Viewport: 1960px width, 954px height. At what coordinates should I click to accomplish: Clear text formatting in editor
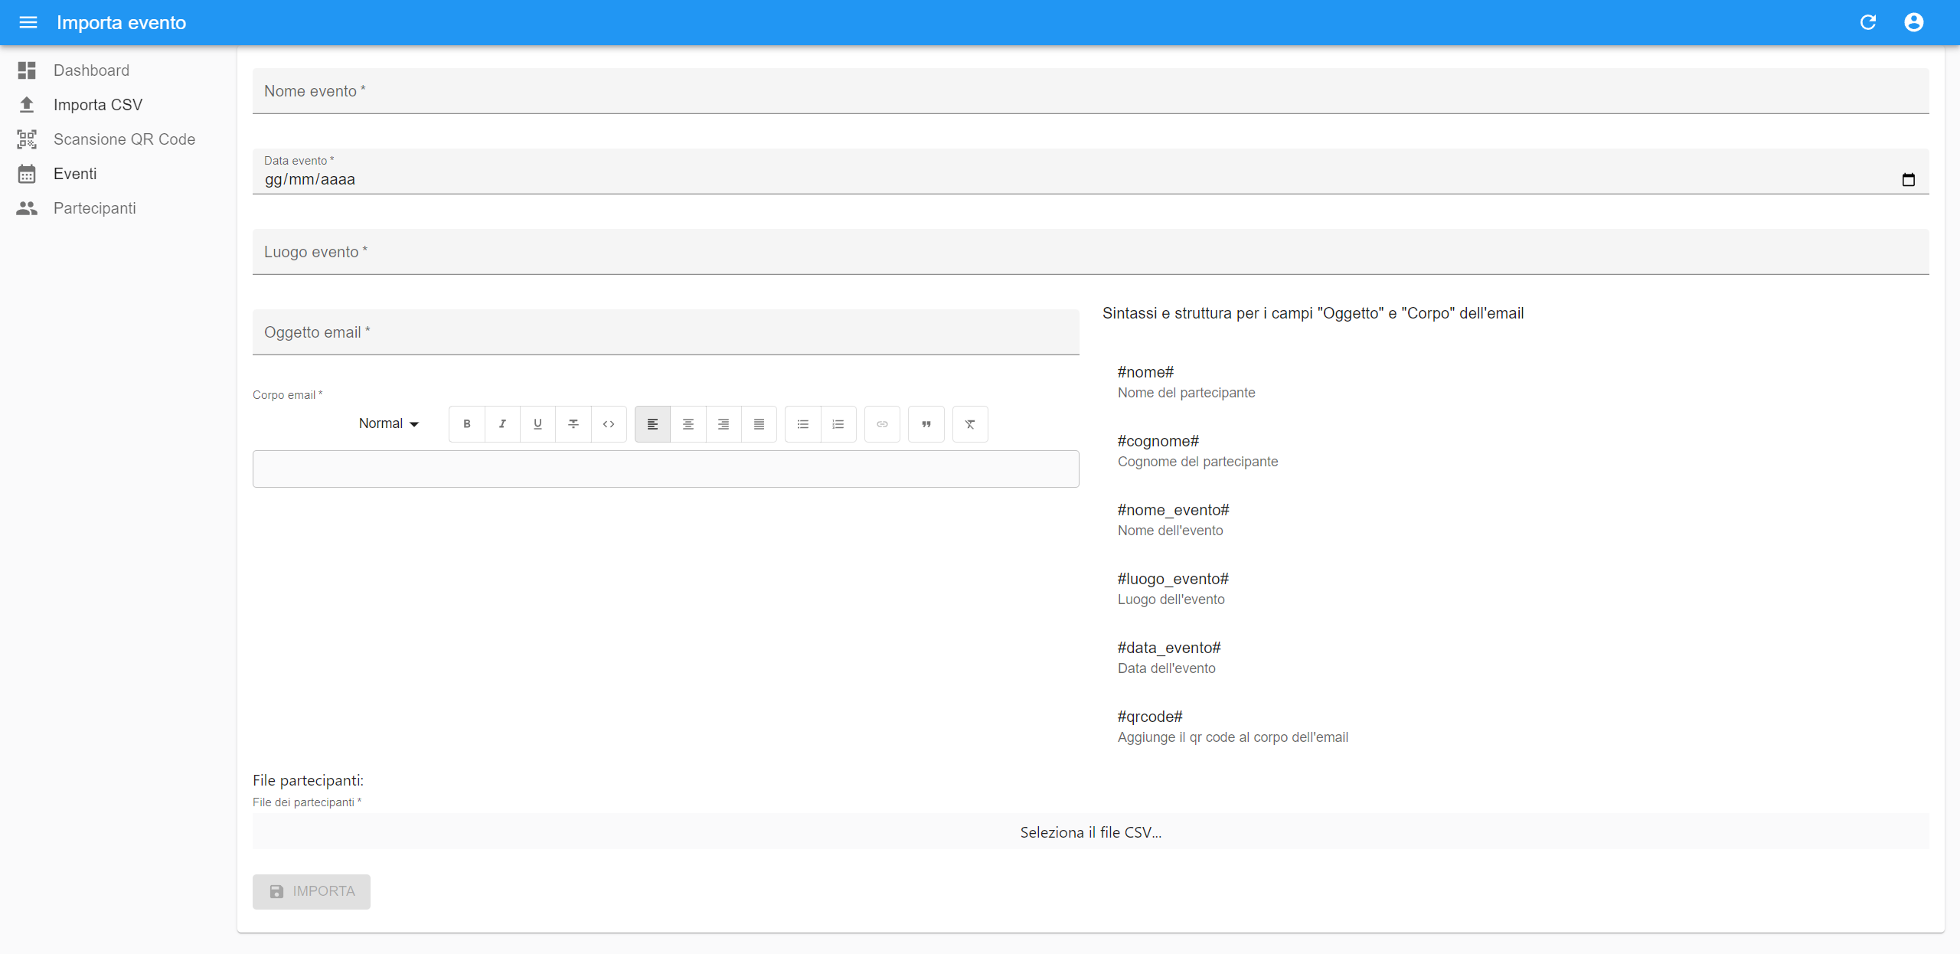tap(970, 424)
